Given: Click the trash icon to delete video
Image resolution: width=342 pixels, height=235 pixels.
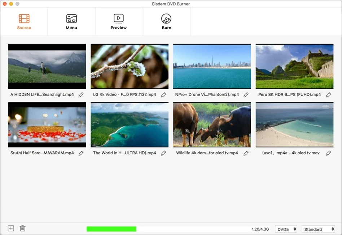Looking at the screenshot, I should (x=22, y=229).
